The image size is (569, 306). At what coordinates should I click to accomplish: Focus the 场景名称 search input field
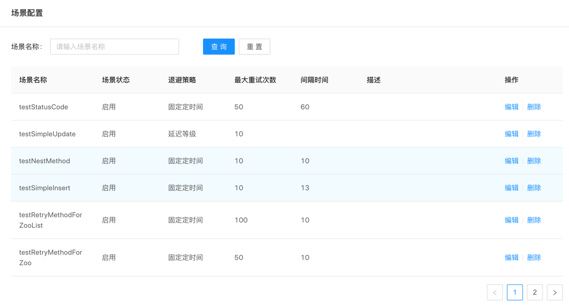(x=114, y=46)
